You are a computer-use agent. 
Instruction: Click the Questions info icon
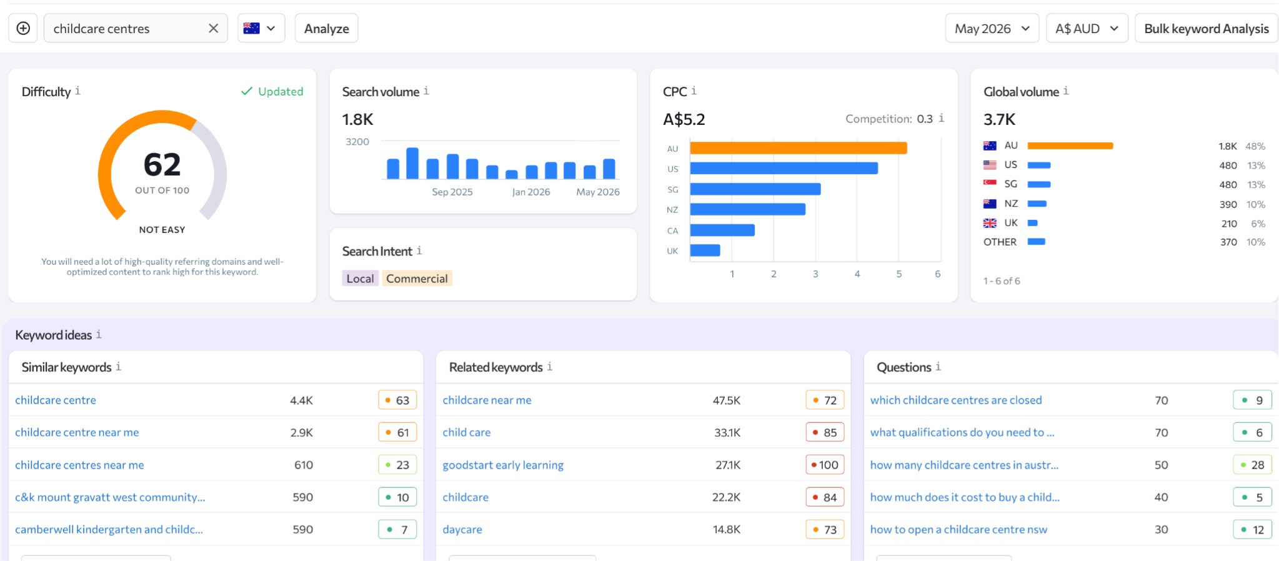point(938,367)
